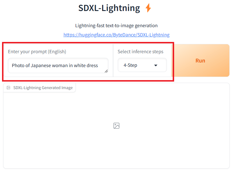Click the word "dress" in the prompt
The image size is (234, 175).
(x=92, y=65)
